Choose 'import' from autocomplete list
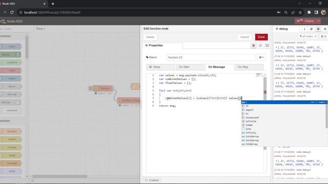328x184 pixels. pos(283,110)
